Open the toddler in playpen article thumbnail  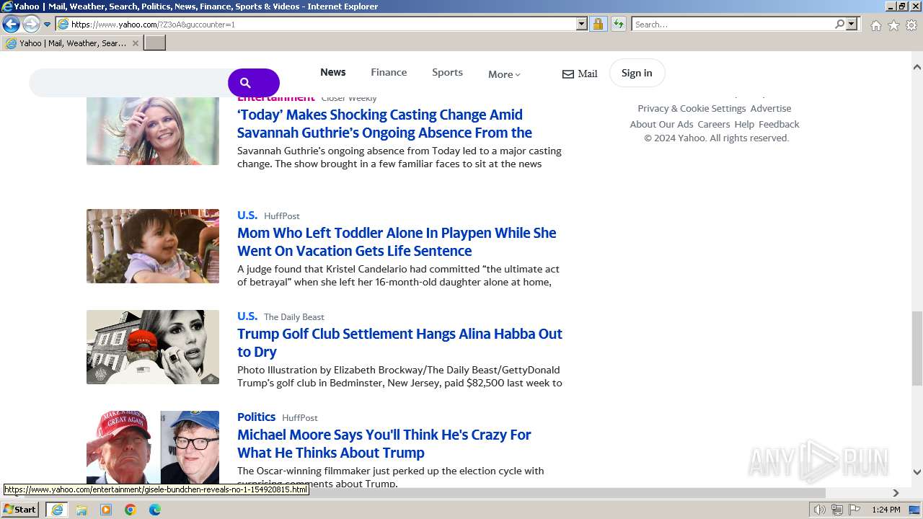coord(153,246)
